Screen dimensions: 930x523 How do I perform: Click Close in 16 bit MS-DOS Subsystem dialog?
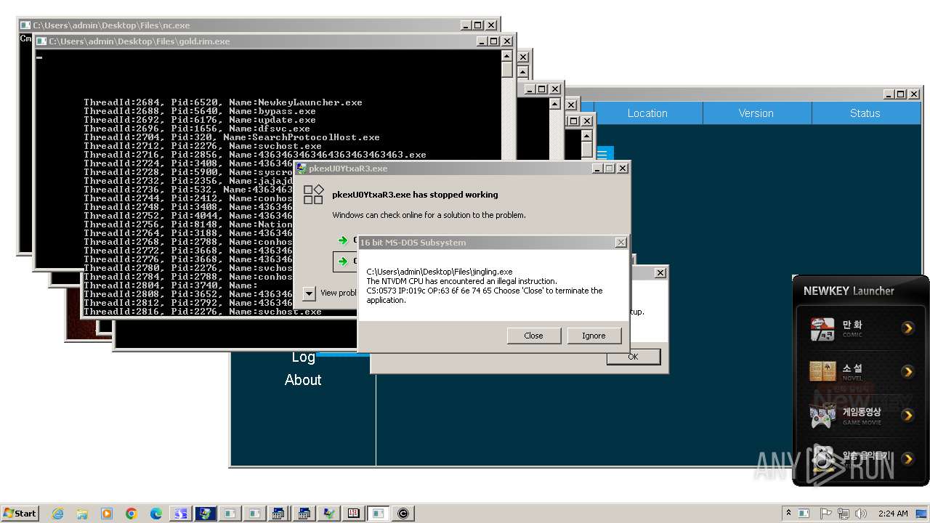pos(533,336)
